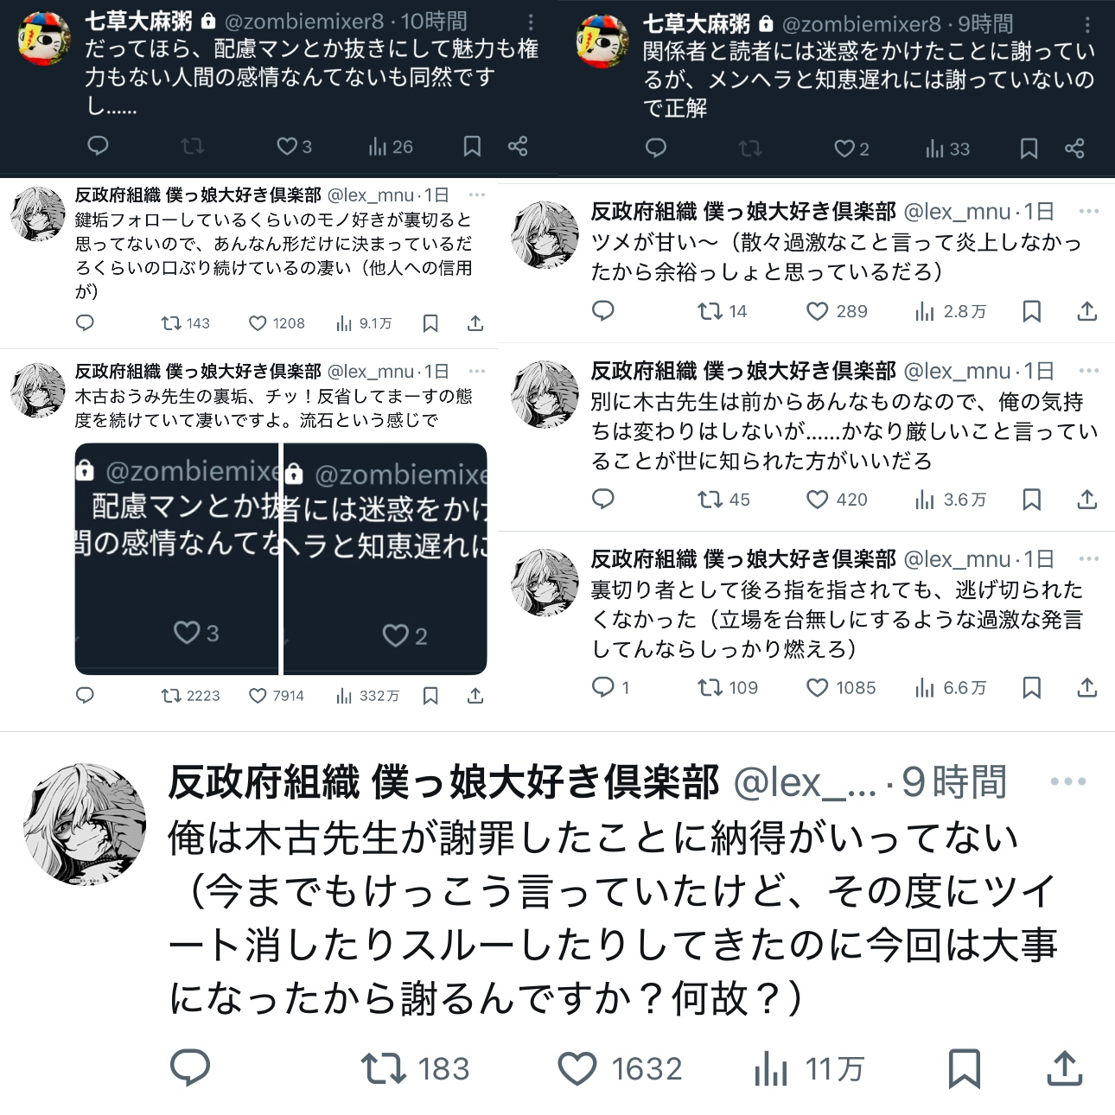Viewport: 1115px width, 1115px height.
Task: Open the embedded zombiemixer8 screenshot image
Action: tap(281, 558)
